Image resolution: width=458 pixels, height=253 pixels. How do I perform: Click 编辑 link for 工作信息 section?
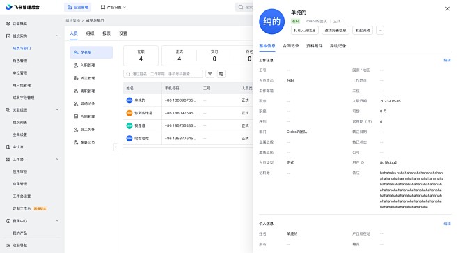coord(447,60)
